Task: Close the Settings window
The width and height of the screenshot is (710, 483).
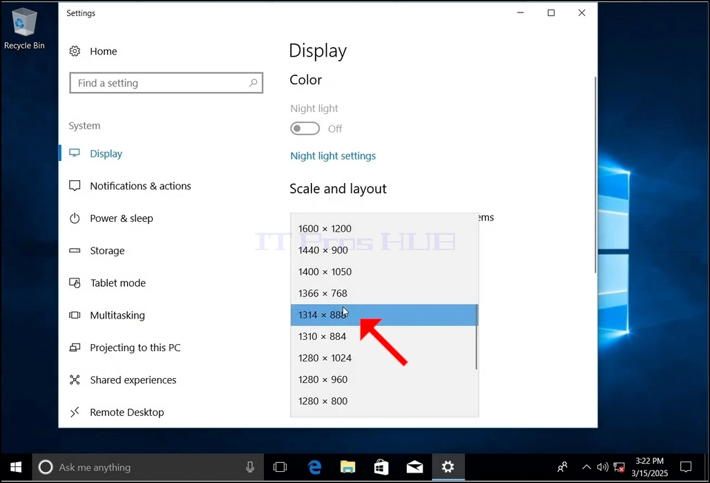Action: click(582, 12)
